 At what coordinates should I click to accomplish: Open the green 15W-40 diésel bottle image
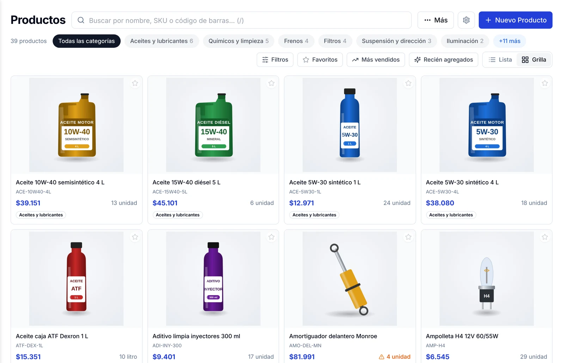click(x=213, y=125)
